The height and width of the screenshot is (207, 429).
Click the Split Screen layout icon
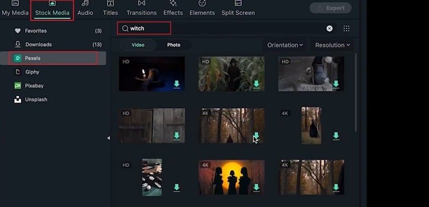point(238,3)
